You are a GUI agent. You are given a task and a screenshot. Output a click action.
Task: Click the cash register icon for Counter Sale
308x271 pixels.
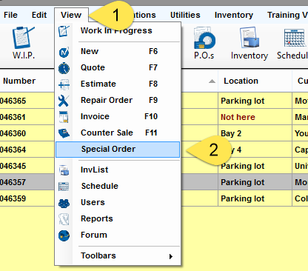click(64, 133)
